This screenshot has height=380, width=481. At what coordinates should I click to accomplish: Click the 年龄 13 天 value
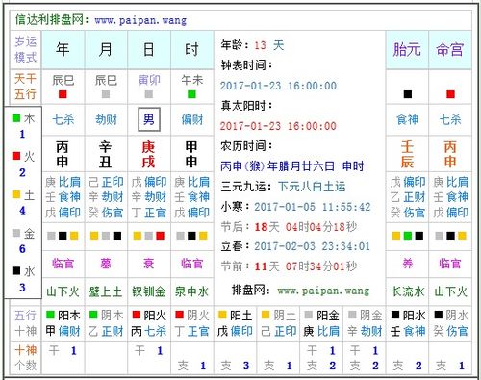(x=269, y=45)
